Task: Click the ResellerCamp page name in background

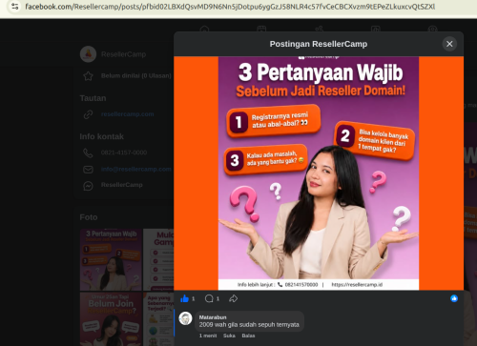Action: pos(123,54)
